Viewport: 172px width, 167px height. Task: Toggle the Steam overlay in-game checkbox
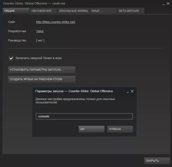(11, 58)
